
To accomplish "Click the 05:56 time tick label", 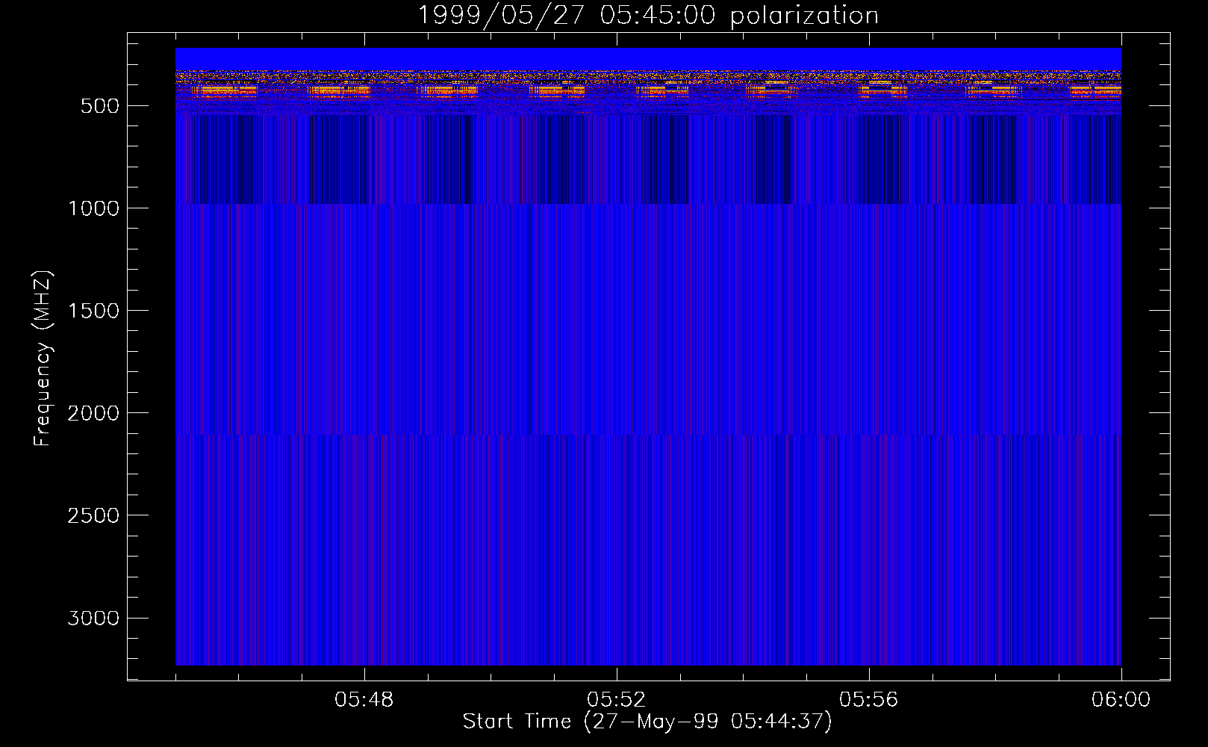I will 869,700.
